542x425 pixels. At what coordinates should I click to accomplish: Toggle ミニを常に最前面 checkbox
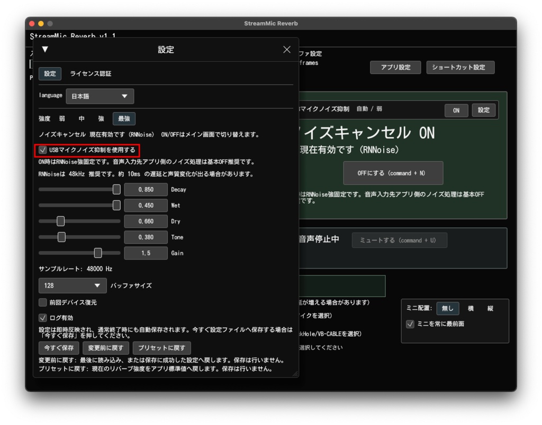(x=410, y=324)
